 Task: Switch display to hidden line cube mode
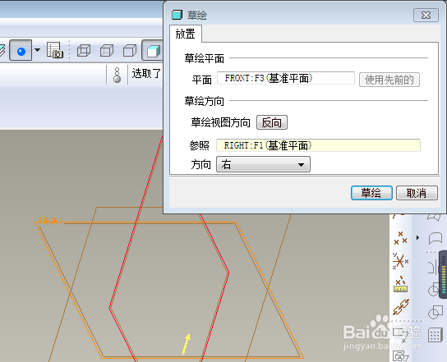(x=107, y=51)
